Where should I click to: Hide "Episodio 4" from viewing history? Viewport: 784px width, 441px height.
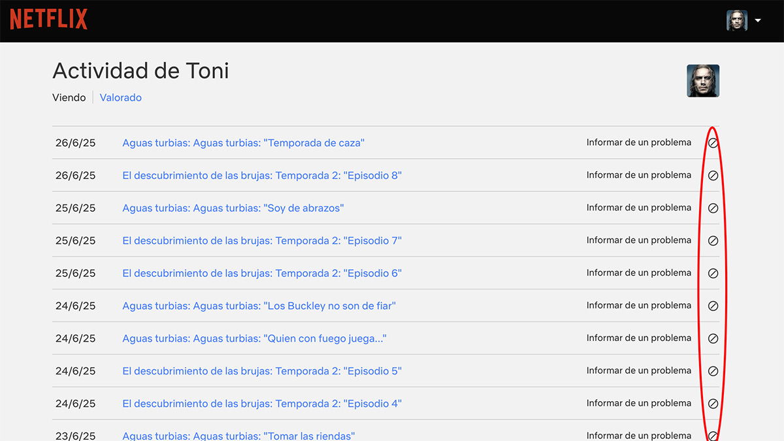713,404
